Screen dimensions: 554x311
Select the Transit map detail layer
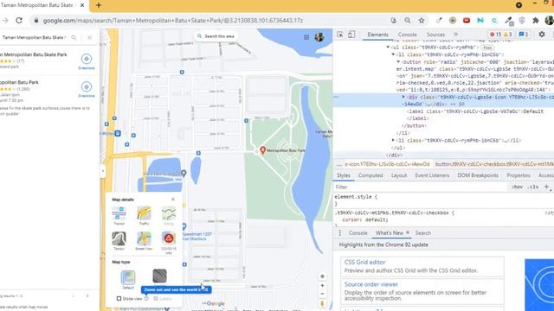pyautogui.click(x=119, y=213)
